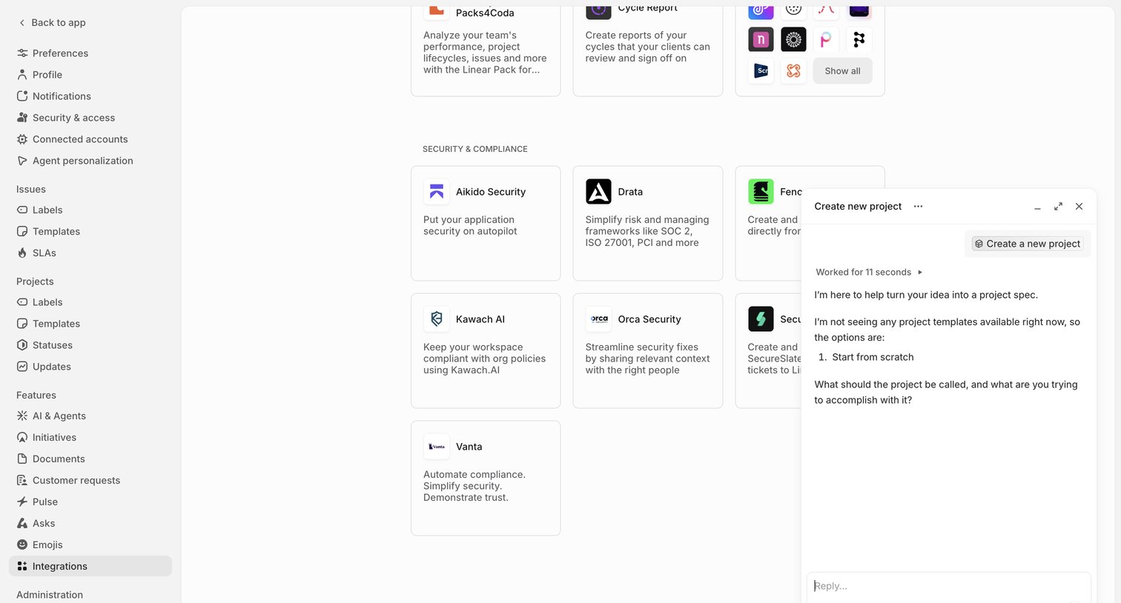This screenshot has width=1121, height=603.
Task: Open project Statuses settings
Action: (90, 345)
